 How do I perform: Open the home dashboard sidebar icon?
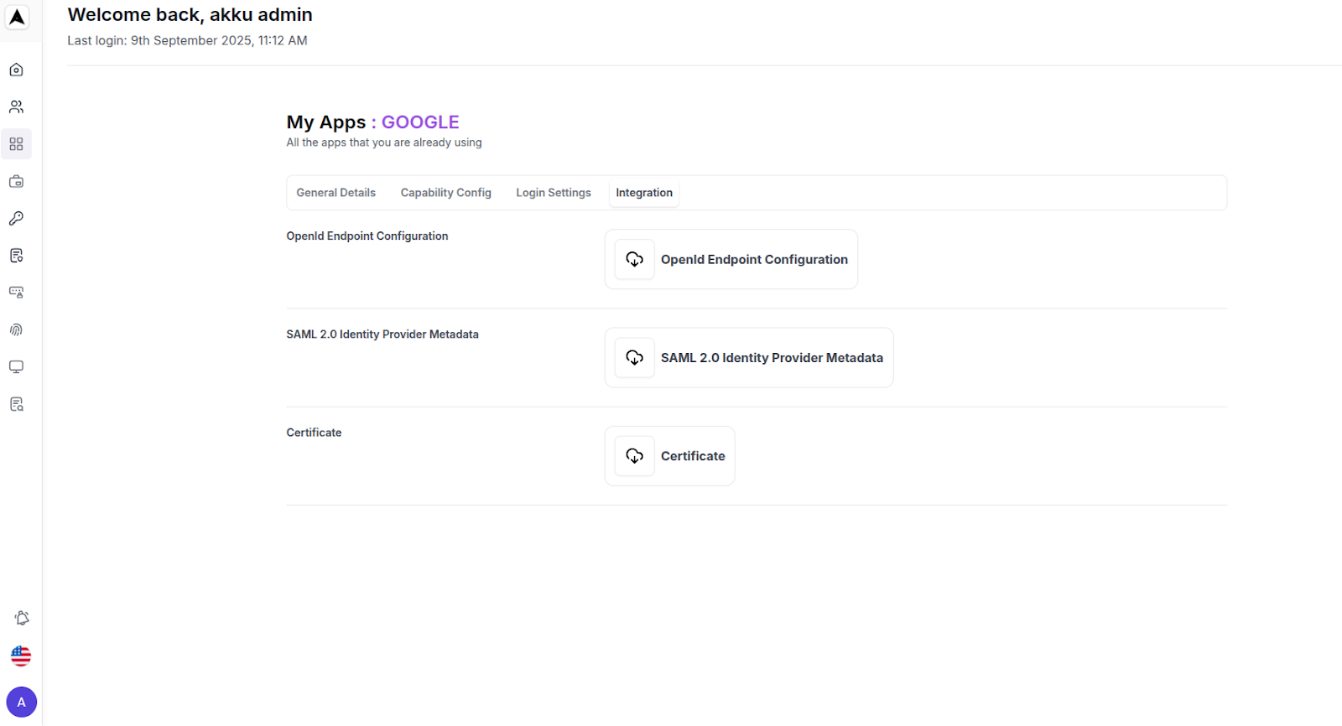[16, 70]
